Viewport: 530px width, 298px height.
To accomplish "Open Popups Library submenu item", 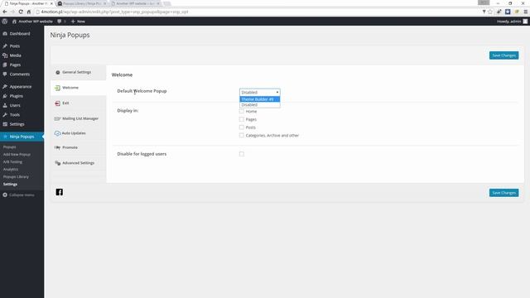I will point(16,176).
